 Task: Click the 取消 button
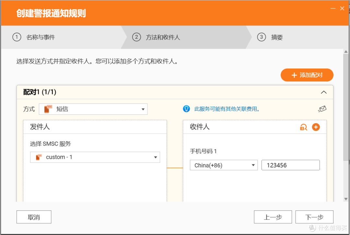[34, 217]
